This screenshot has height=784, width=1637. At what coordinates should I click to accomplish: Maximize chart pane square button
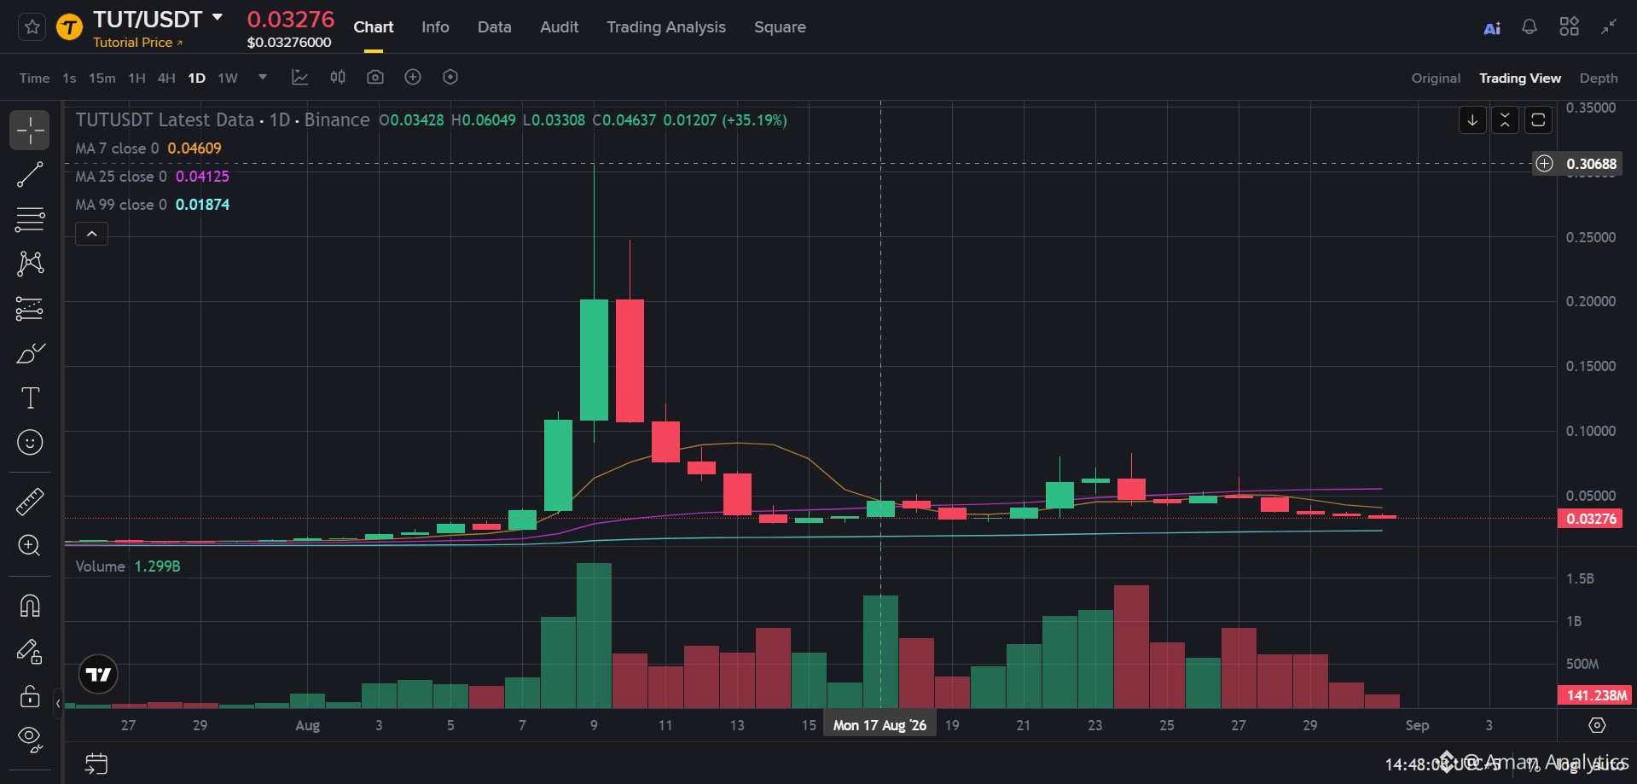click(x=1538, y=120)
